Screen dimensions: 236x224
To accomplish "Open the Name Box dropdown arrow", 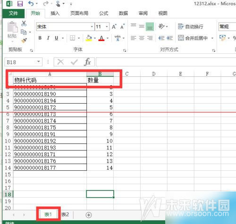I will 39,62.
